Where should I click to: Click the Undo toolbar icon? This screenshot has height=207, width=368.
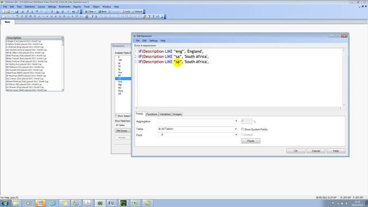click(37, 11)
